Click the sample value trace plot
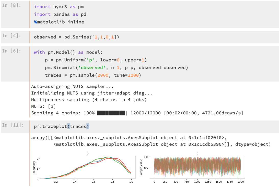The image size is (279, 187). [x=197, y=167]
